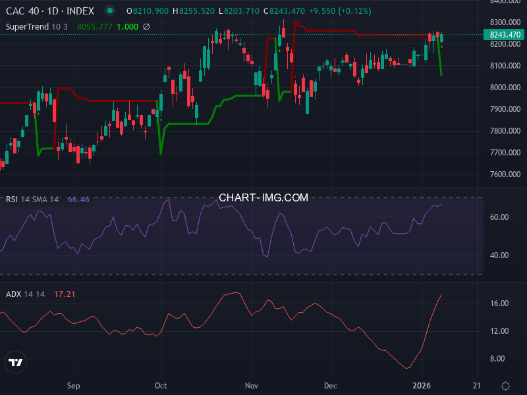Image resolution: width=527 pixels, height=395 pixels.
Task: Open SuperTrend indicator settings via its label icon
Action: click(26, 28)
